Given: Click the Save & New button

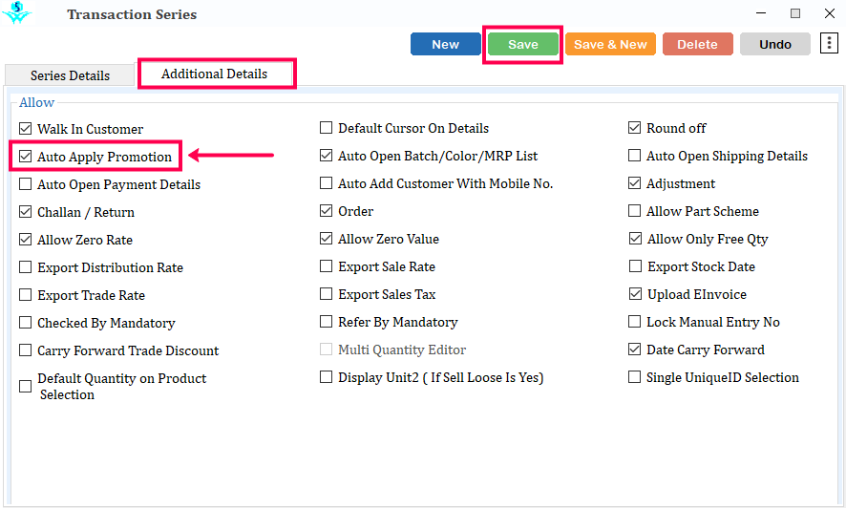Looking at the screenshot, I should point(610,44).
